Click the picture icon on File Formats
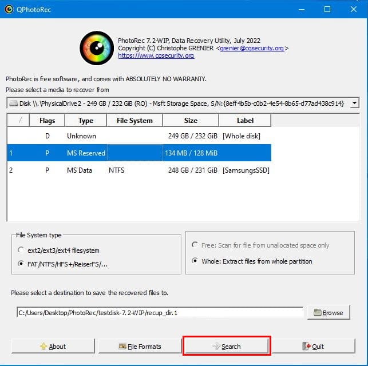 pos(122,346)
